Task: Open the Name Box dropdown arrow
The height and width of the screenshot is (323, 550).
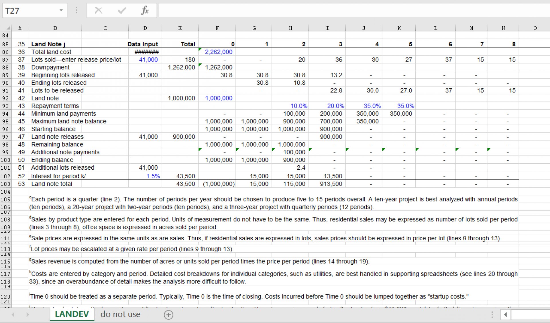Action: point(61,11)
